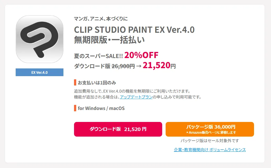The height and width of the screenshot is (168, 271).
Task: Select the EX Ver.4.0 product badge
Action: [39, 72]
